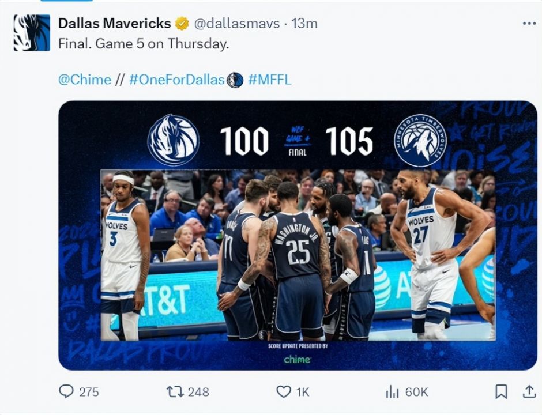Click the @dallasmavs handle
Viewport: 542px width, 415px height.
[x=237, y=24]
